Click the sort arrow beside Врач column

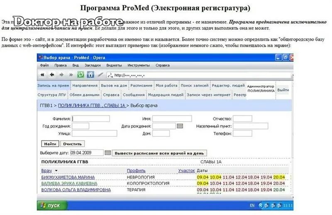tap(56, 171)
